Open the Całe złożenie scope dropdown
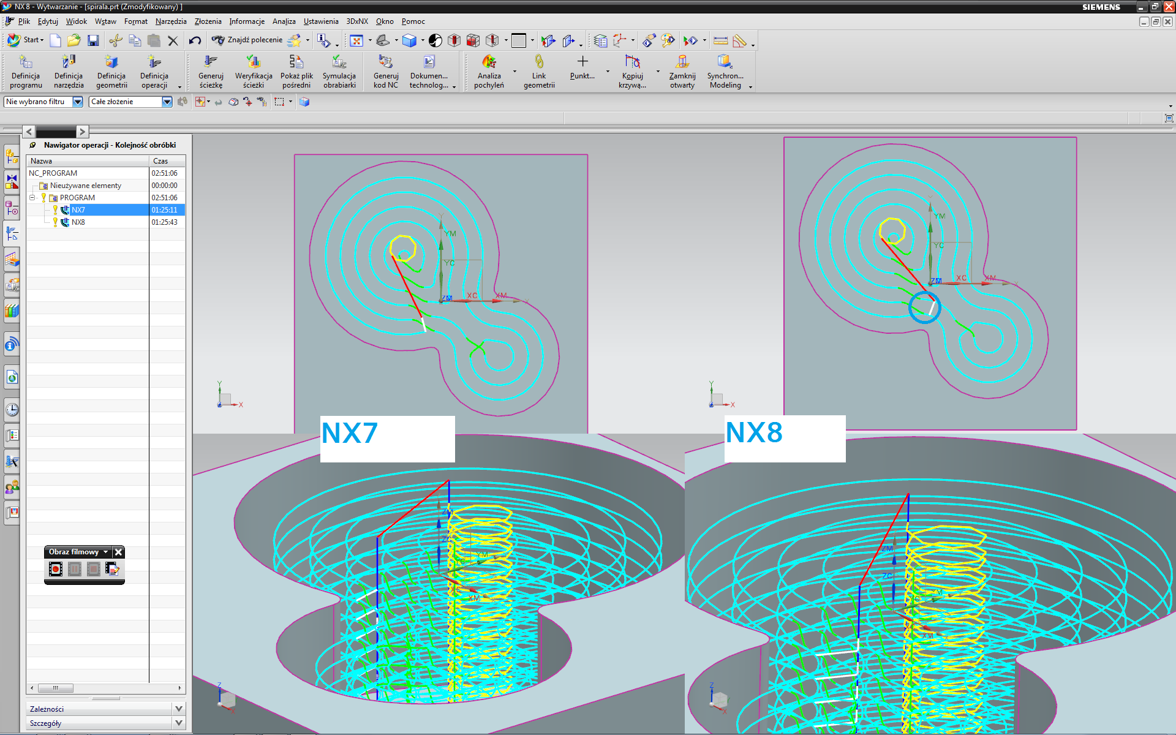1176x735 pixels. (x=167, y=102)
